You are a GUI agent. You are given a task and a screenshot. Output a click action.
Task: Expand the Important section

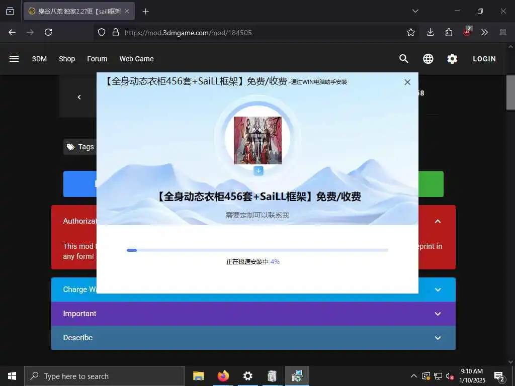tap(253, 314)
